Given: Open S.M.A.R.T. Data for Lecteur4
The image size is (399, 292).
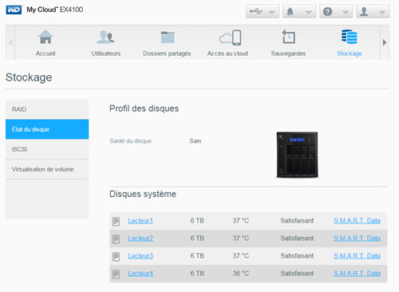Looking at the screenshot, I should pyautogui.click(x=357, y=274).
